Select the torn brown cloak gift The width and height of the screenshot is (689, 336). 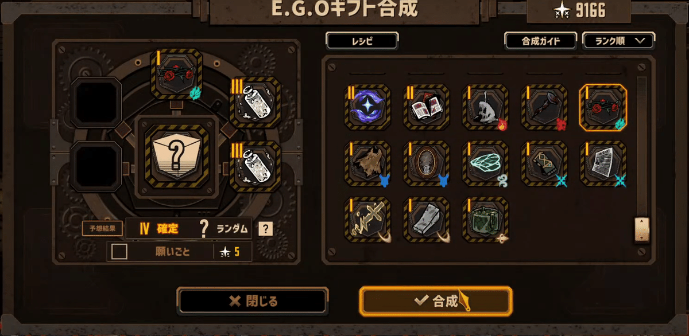coord(368,163)
